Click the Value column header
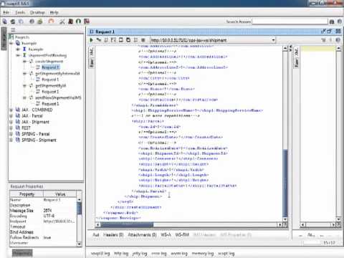Image resolution: width=344 pixels, height=258 pixels. coord(60,194)
